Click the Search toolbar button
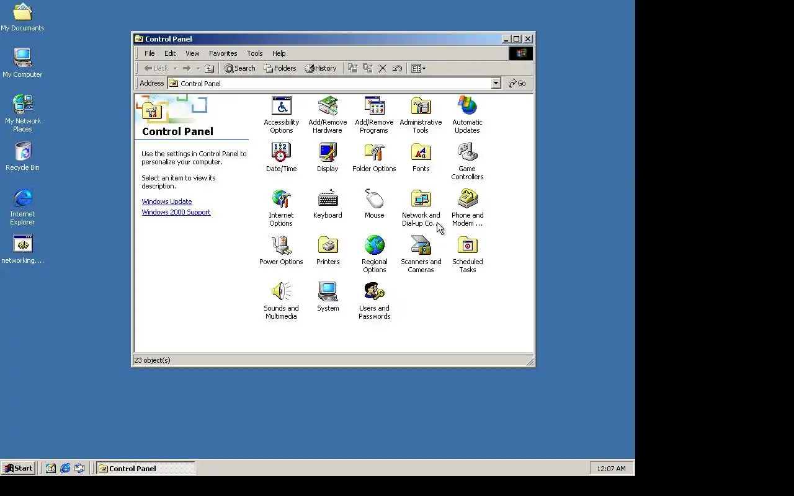Image resolution: width=794 pixels, height=496 pixels. coord(239,68)
